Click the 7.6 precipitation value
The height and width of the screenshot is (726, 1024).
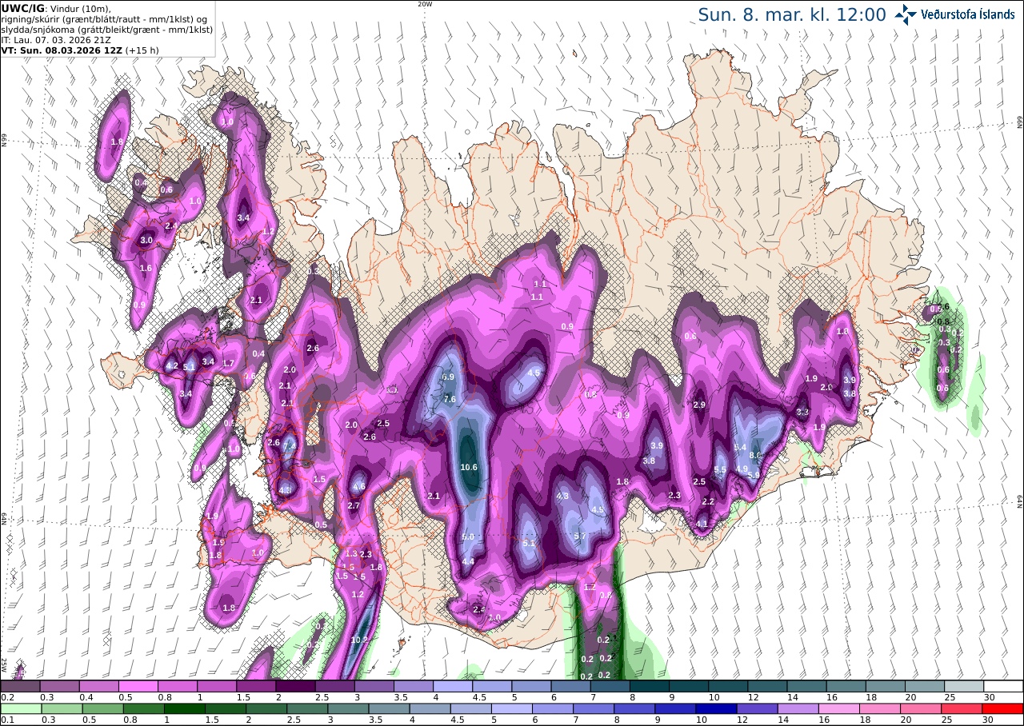click(450, 399)
